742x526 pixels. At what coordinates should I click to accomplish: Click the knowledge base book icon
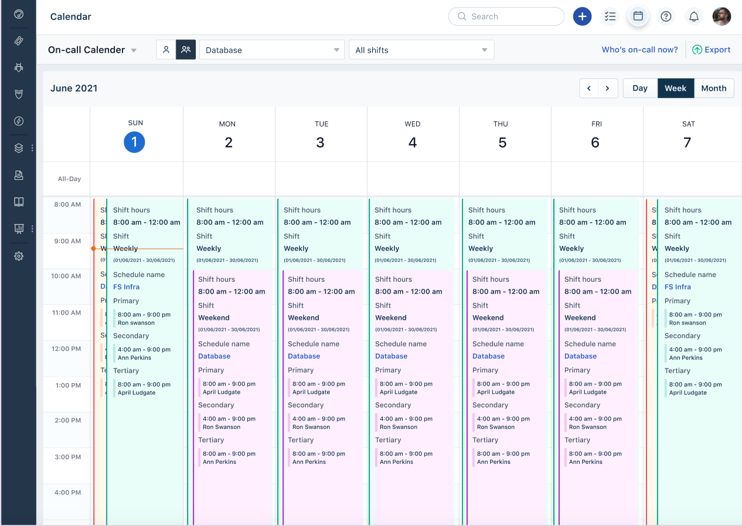19,201
